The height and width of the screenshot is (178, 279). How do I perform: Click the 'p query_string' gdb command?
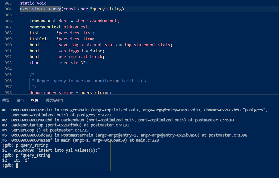coord(32,145)
